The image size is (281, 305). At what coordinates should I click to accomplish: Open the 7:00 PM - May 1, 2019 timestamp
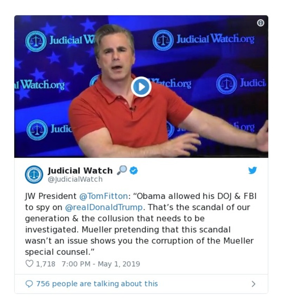100,264
